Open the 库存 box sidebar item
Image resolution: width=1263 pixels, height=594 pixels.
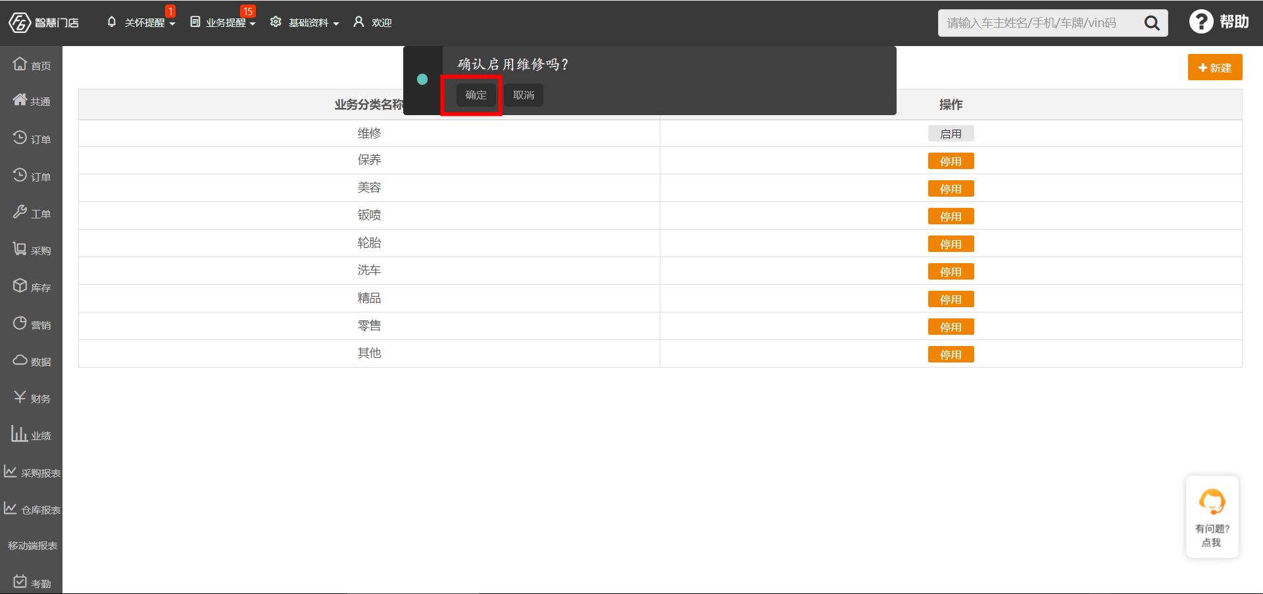[32, 287]
